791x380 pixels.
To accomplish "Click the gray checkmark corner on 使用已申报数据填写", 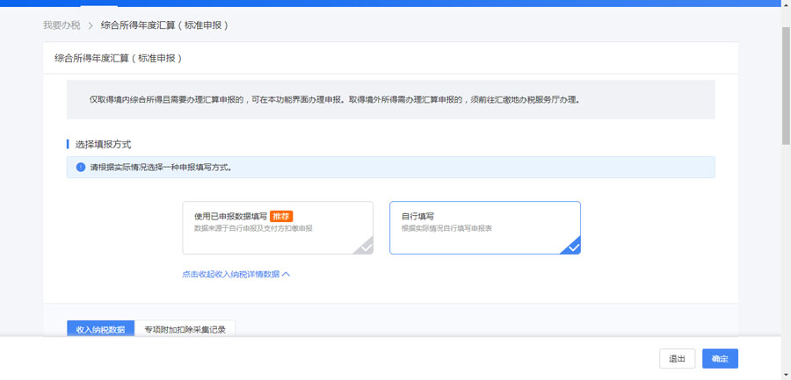I will tap(365, 247).
